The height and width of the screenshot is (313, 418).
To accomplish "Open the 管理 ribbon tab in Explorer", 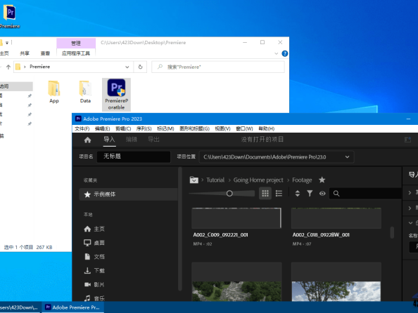I will [x=76, y=43].
